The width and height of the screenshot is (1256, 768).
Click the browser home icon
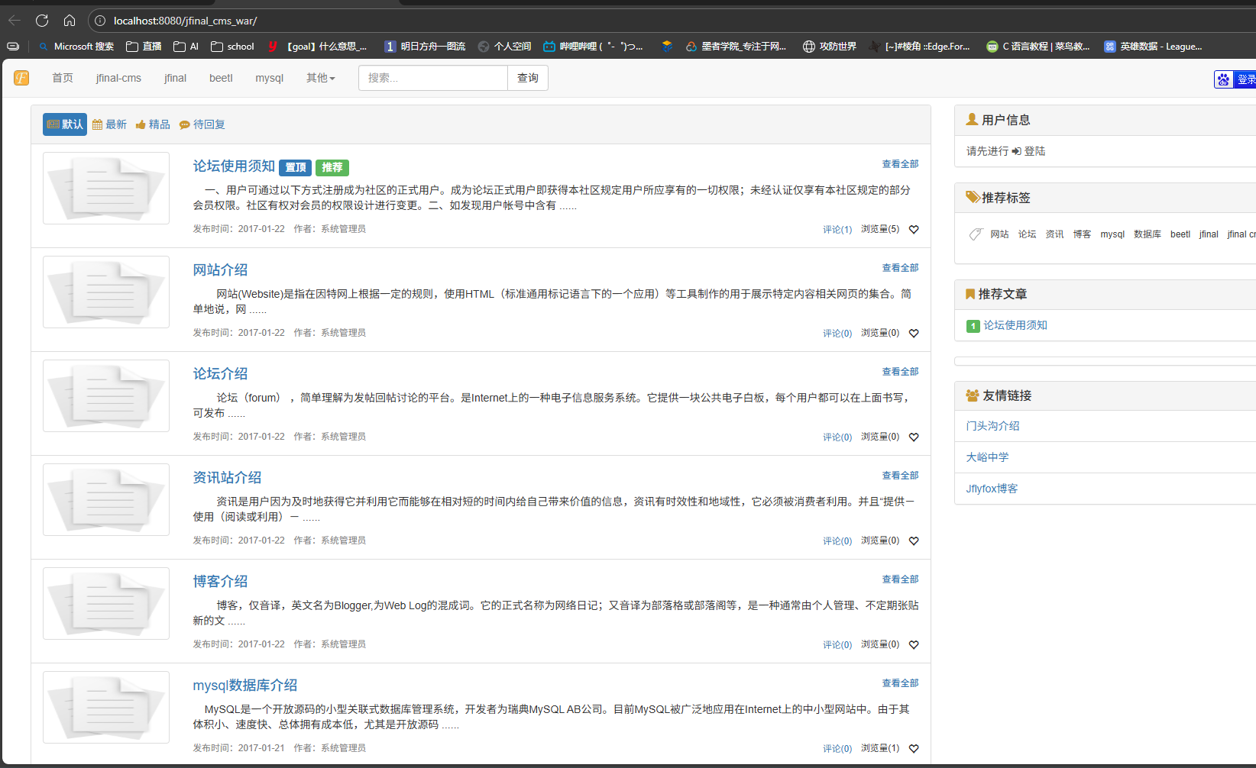click(70, 21)
